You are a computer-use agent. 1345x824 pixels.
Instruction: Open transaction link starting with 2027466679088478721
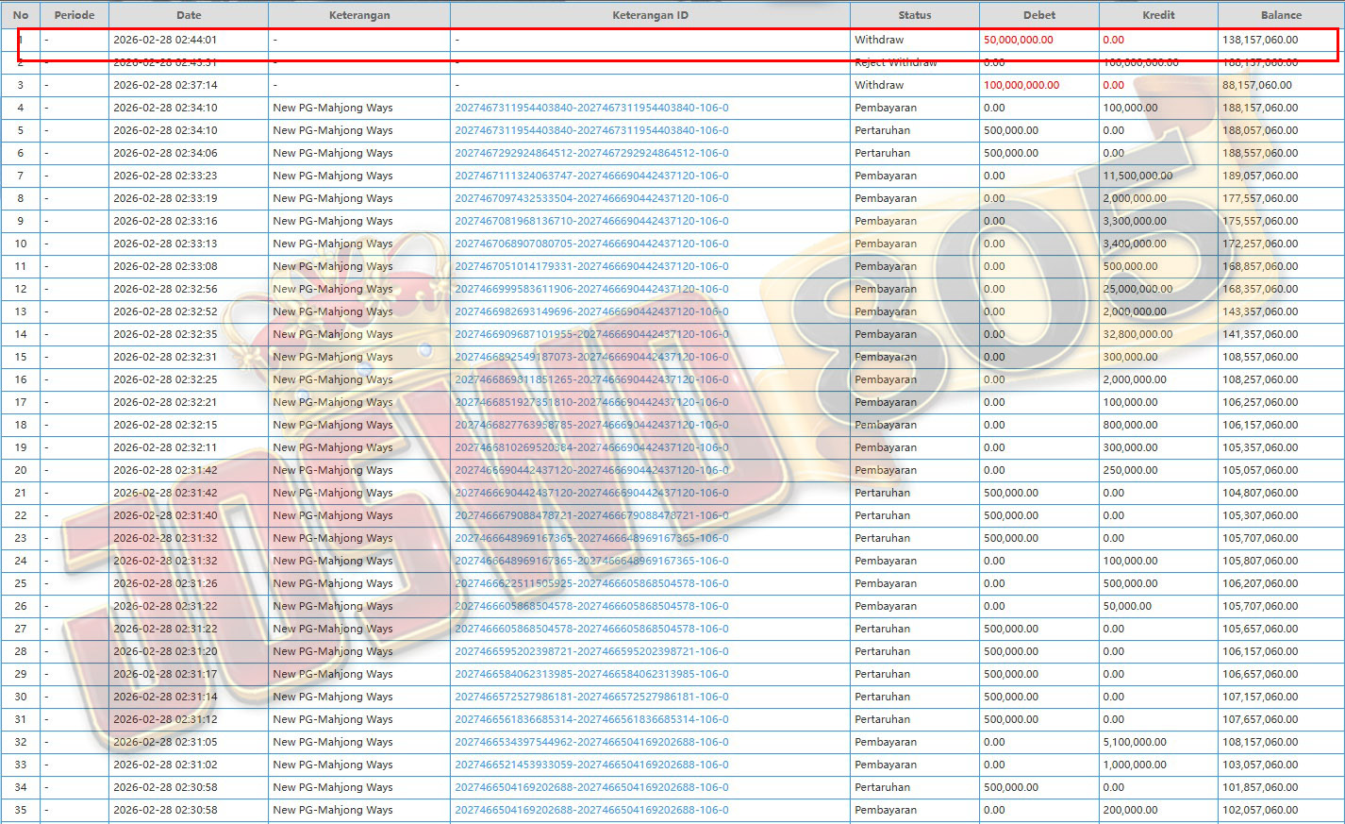click(591, 515)
